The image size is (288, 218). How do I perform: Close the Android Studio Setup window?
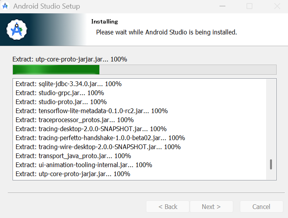[x=277, y=6]
